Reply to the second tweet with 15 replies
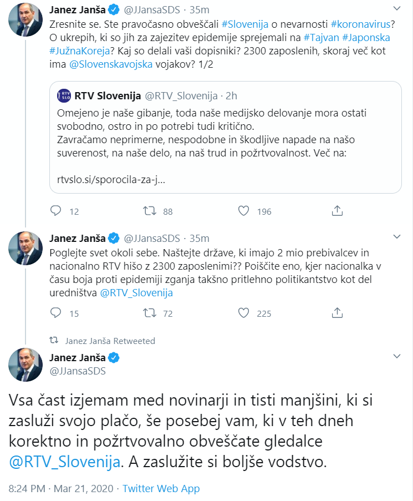This screenshot has width=413, height=501. (56, 313)
